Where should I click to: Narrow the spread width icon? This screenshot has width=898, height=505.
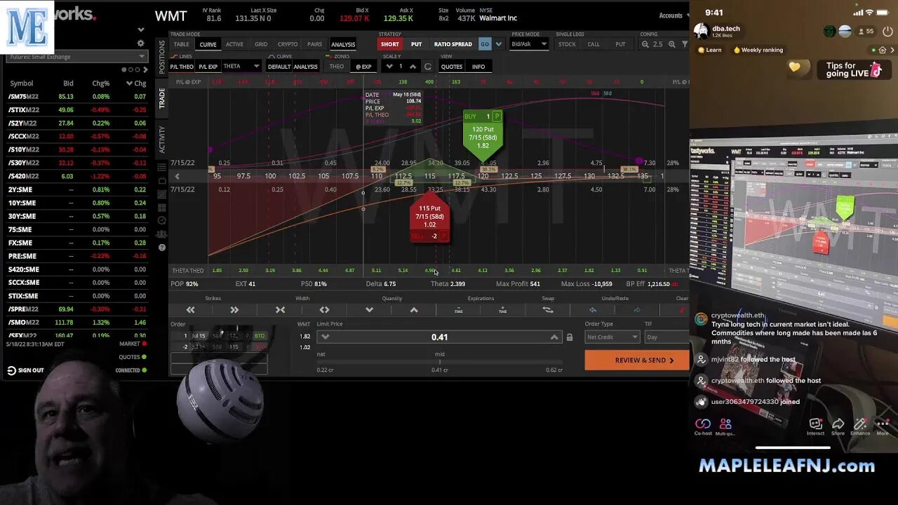click(280, 309)
